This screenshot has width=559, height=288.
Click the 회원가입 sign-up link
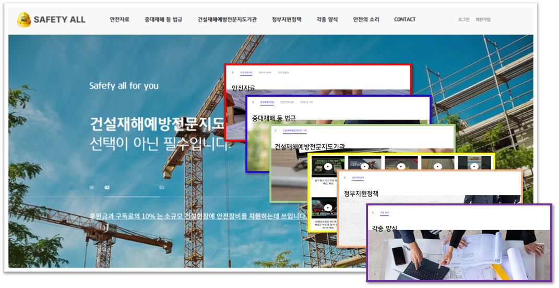[483, 20]
